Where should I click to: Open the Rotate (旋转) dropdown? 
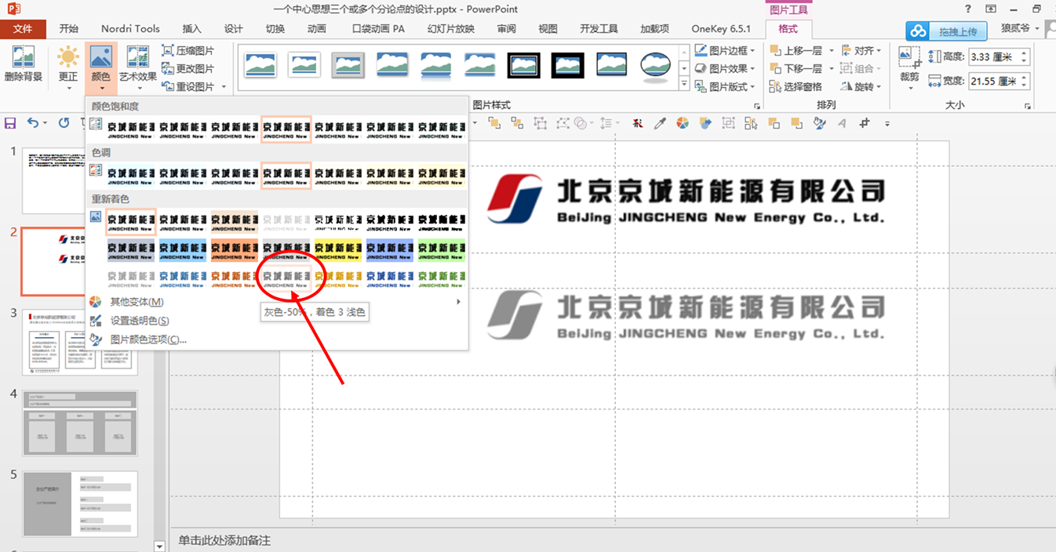pyautogui.click(x=861, y=86)
